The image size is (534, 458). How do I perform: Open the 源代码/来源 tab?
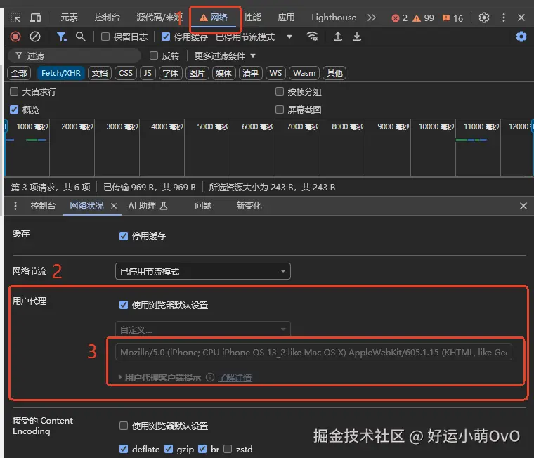coord(159,18)
